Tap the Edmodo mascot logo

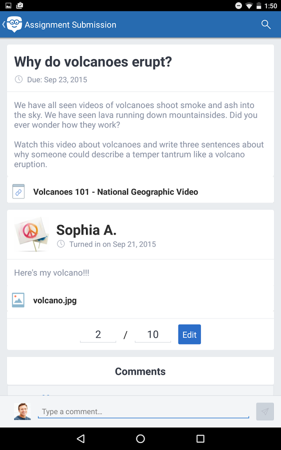(14, 24)
